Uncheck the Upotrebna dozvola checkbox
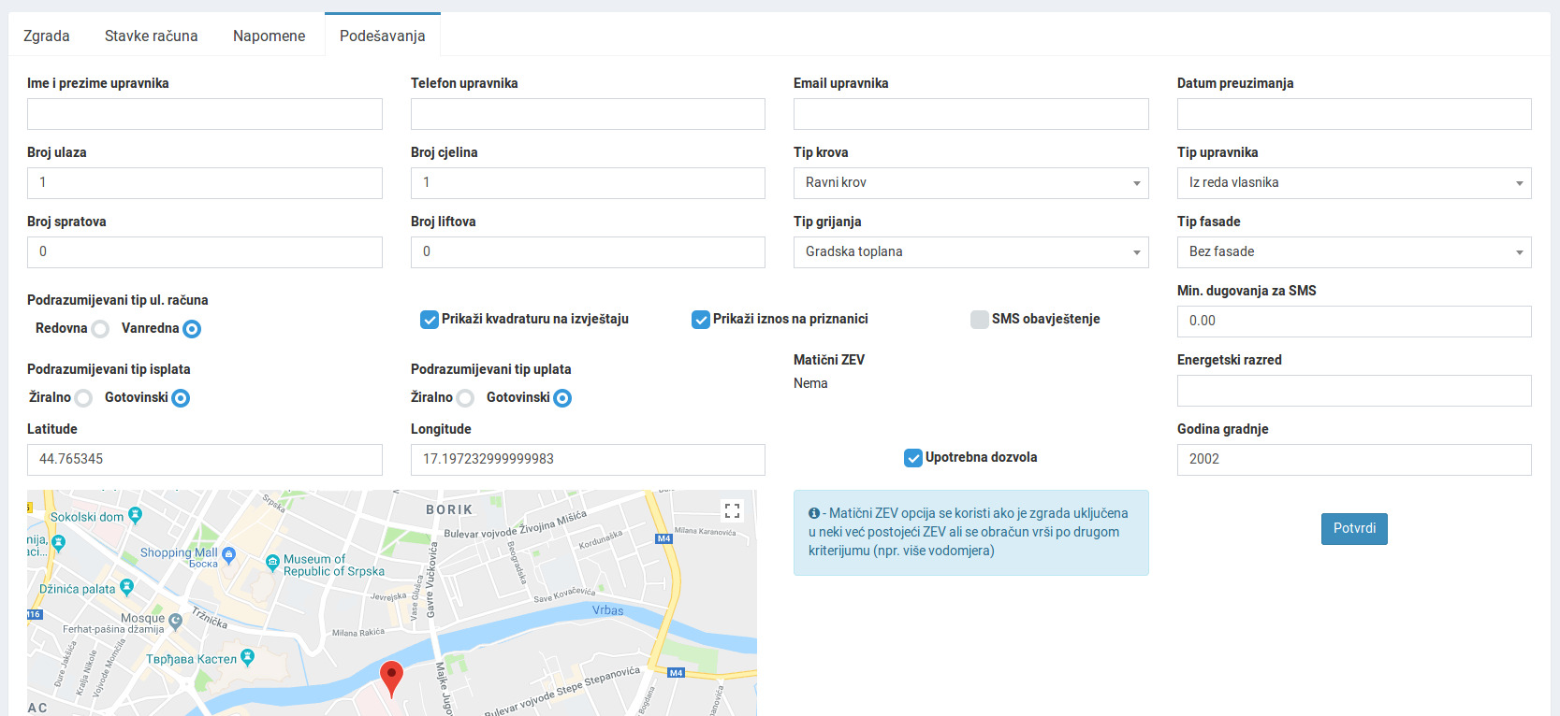 tap(913, 458)
